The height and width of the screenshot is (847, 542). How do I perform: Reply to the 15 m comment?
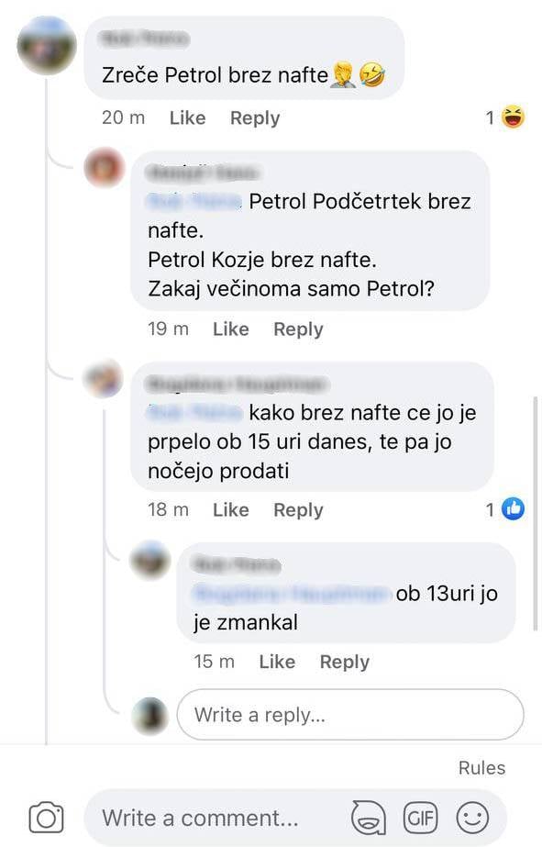pos(345,662)
